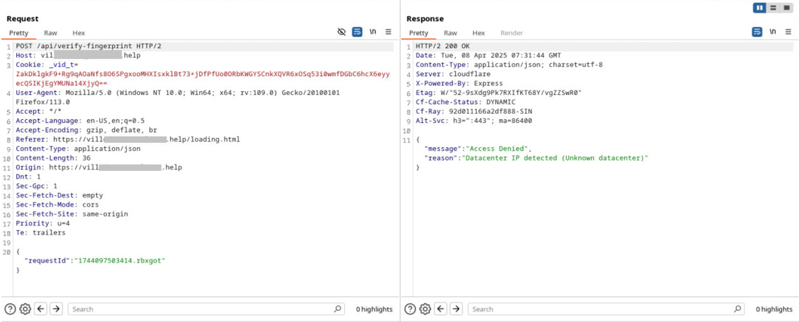Go to next match in Request panel
The image size is (799, 322).
click(x=56, y=309)
